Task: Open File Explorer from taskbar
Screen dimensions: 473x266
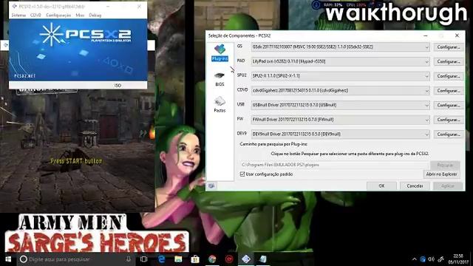Action: point(178,259)
